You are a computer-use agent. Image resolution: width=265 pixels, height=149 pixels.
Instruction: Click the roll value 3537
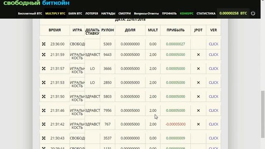coord(108,138)
